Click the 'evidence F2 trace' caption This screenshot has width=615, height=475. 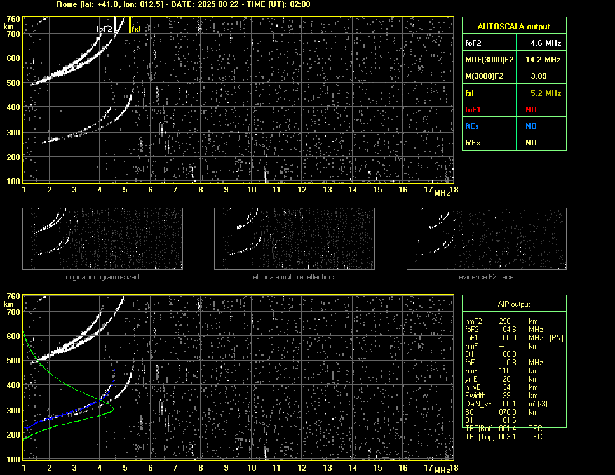pyautogui.click(x=486, y=277)
